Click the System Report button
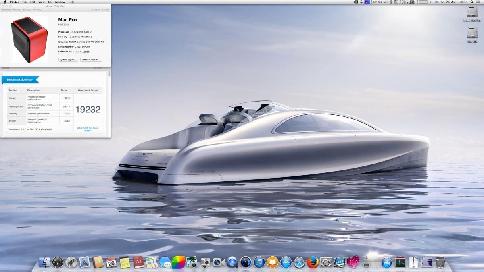This screenshot has width=484, height=272. [x=68, y=60]
